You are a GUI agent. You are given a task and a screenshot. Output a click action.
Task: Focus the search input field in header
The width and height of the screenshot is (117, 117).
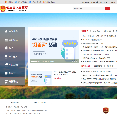pyautogui.click(x=89, y=9)
